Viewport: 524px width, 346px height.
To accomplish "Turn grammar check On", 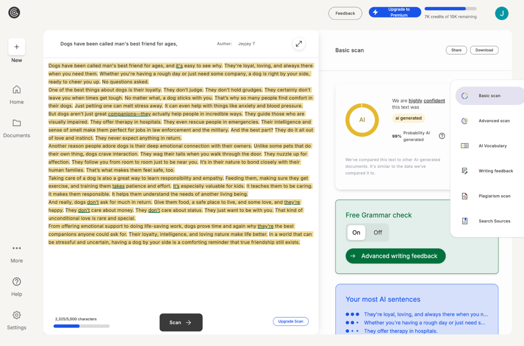I will tap(356, 232).
